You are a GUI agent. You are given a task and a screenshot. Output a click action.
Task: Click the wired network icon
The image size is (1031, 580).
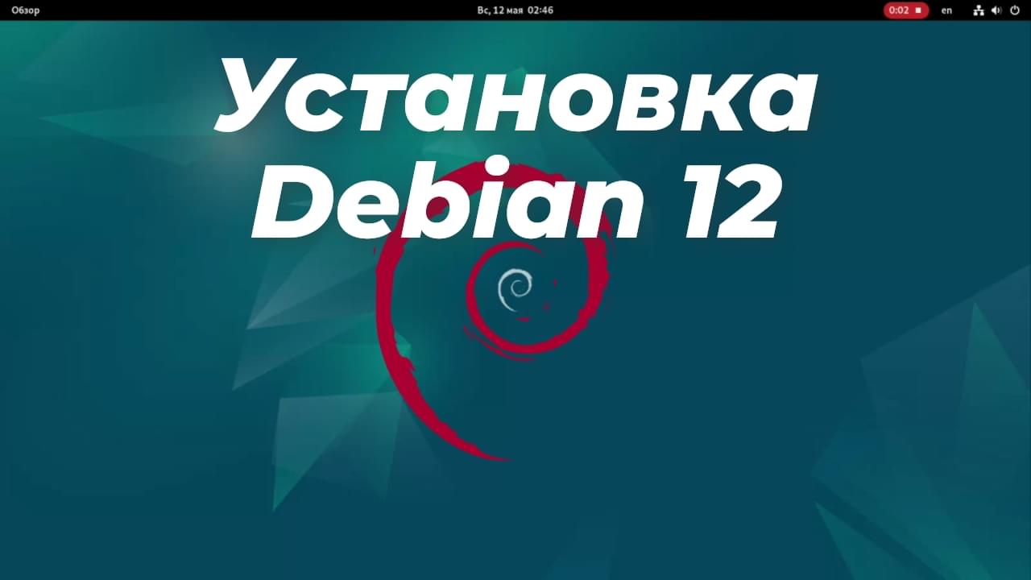click(x=979, y=10)
